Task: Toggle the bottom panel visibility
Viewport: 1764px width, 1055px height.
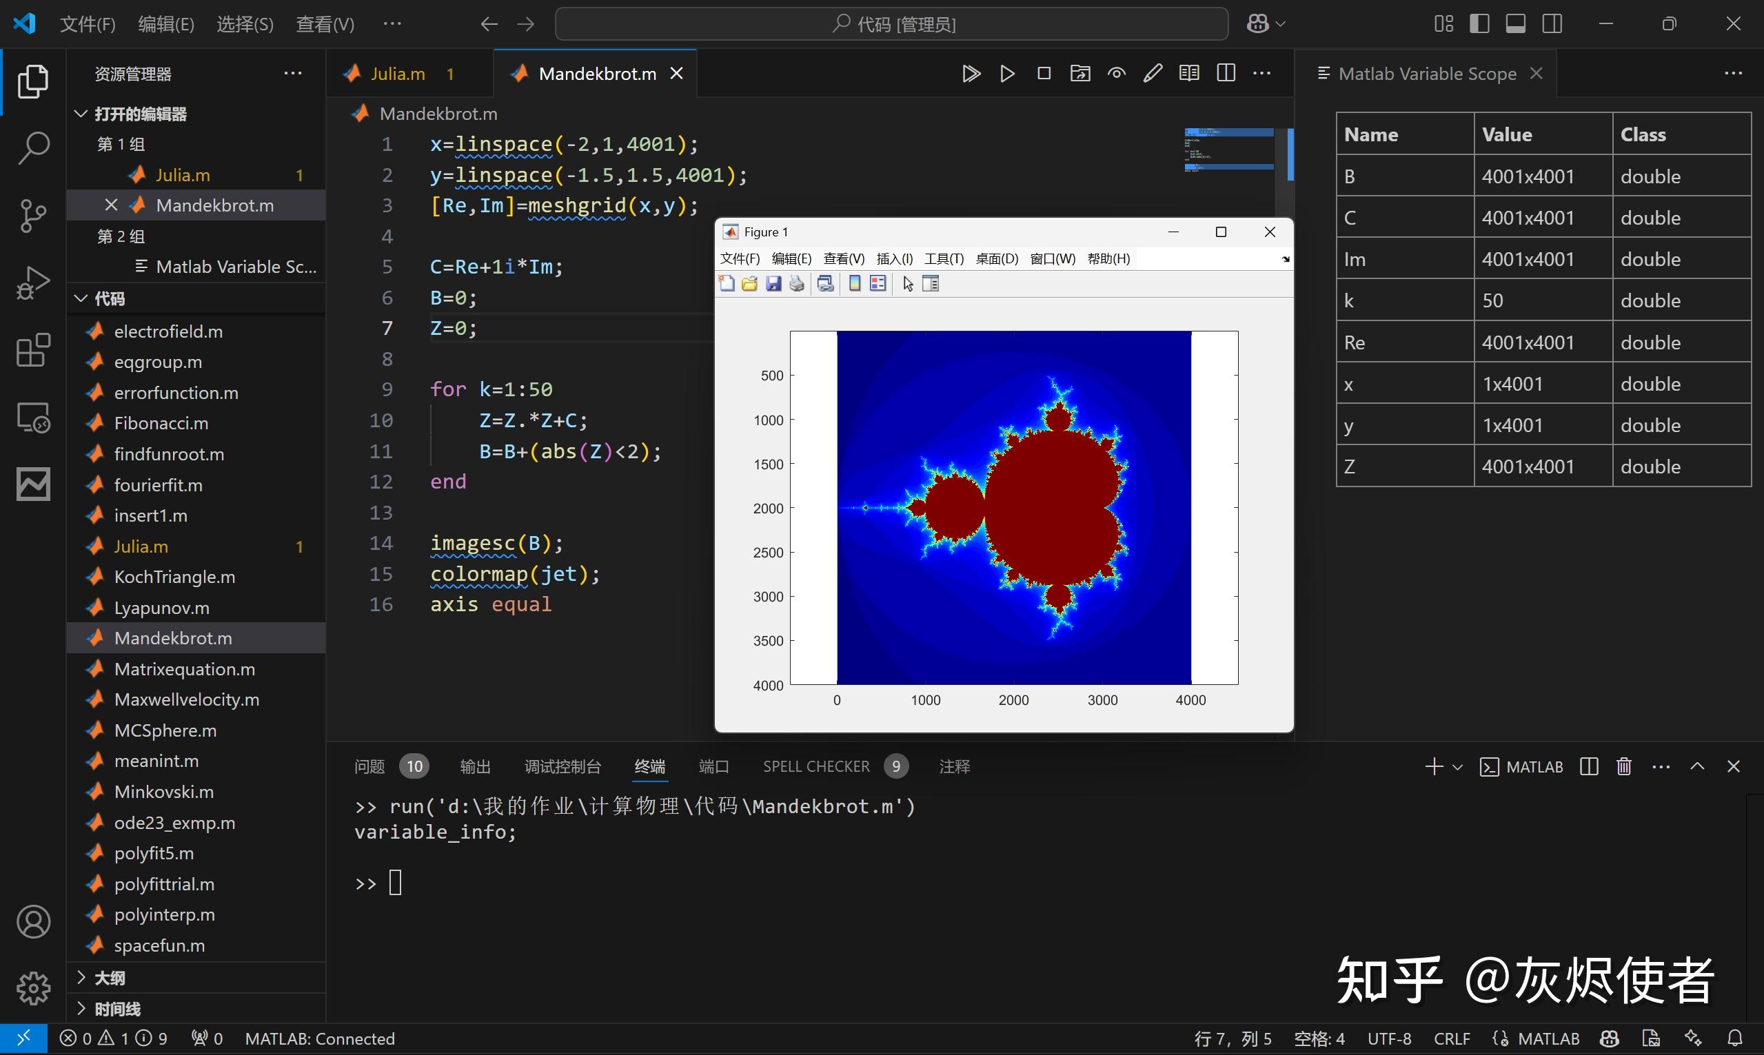Action: click(1515, 23)
